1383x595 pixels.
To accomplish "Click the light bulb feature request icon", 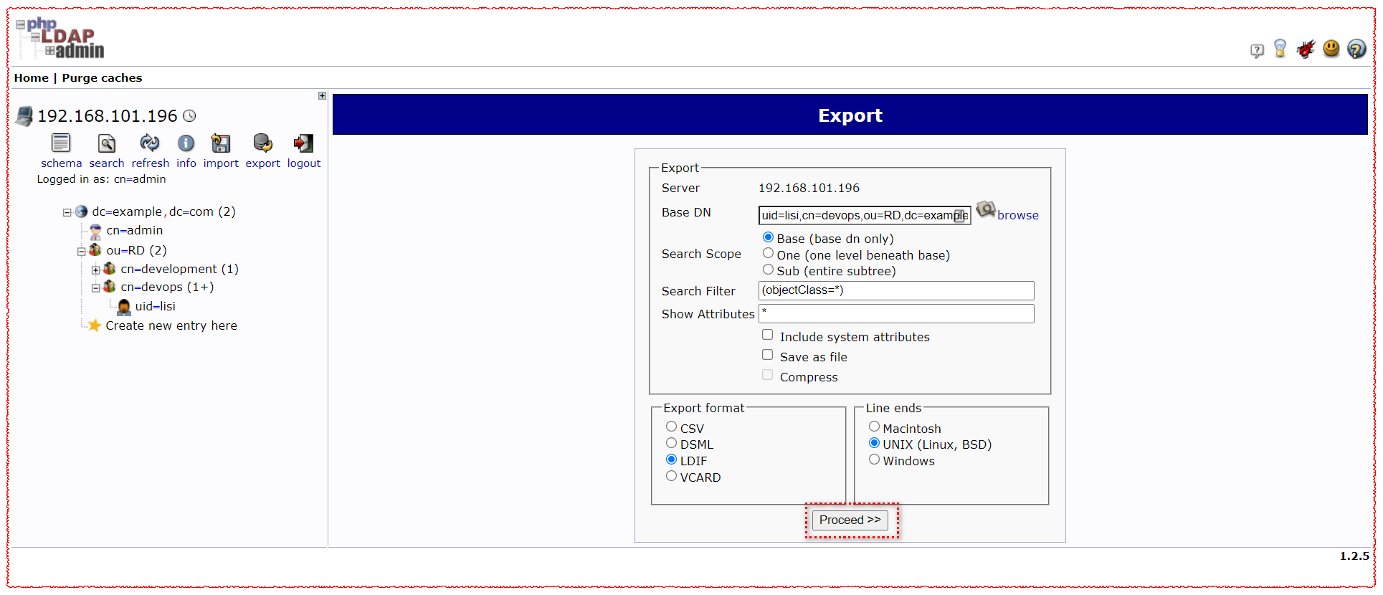I will pyautogui.click(x=1280, y=49).
